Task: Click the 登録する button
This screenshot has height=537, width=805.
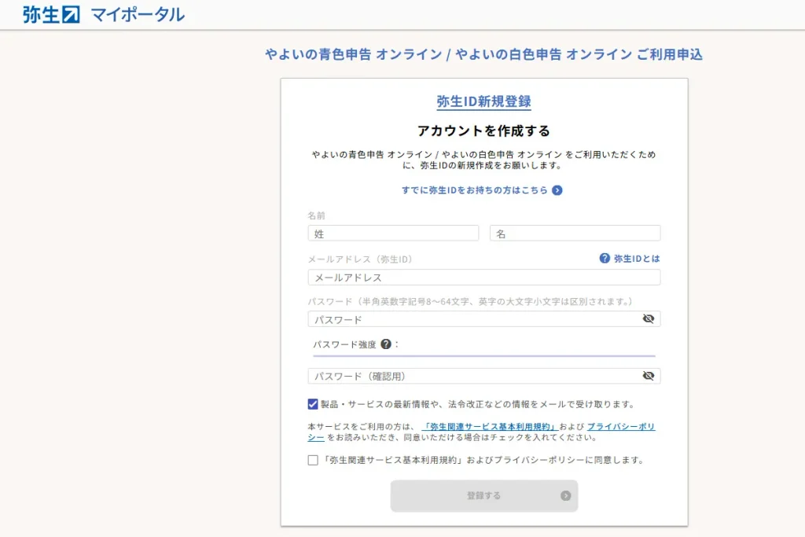Action: (484, 496)
